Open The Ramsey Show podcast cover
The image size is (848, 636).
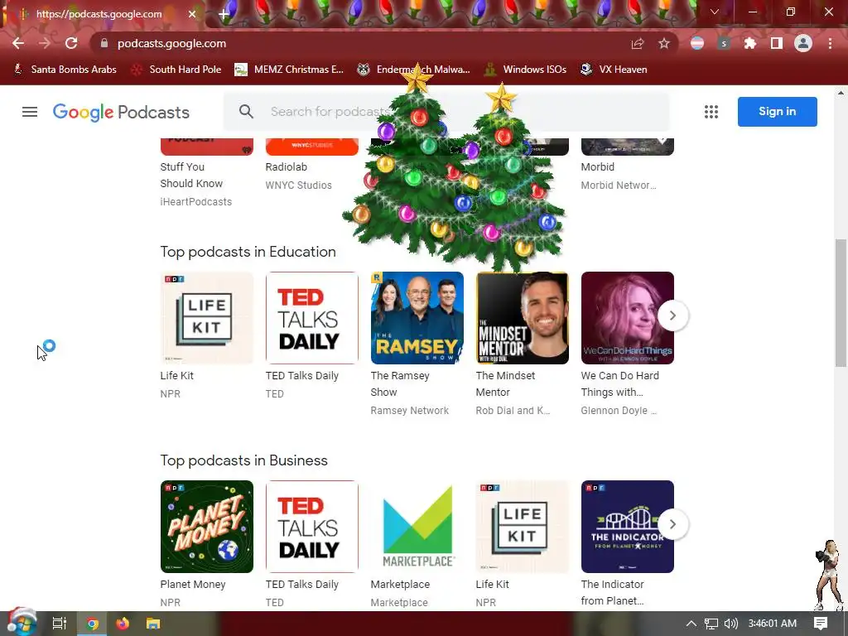417,318
